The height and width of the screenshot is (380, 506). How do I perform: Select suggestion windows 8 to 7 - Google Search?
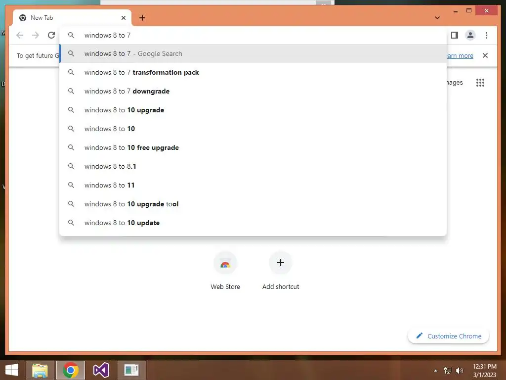pyautogui.click(x=253, y=53)
